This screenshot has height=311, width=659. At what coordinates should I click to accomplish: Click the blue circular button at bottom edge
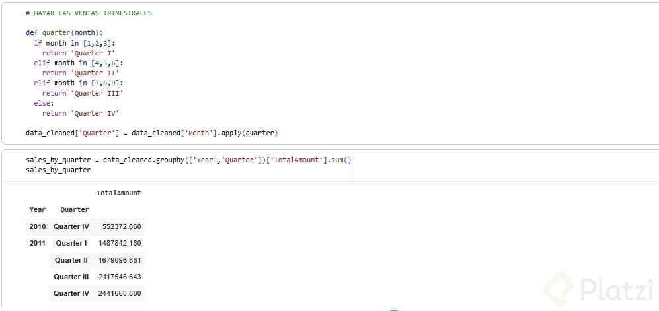[393, 309]
